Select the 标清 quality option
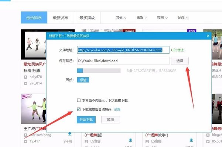This screenshot has height=147, width=222. [83, 80]
